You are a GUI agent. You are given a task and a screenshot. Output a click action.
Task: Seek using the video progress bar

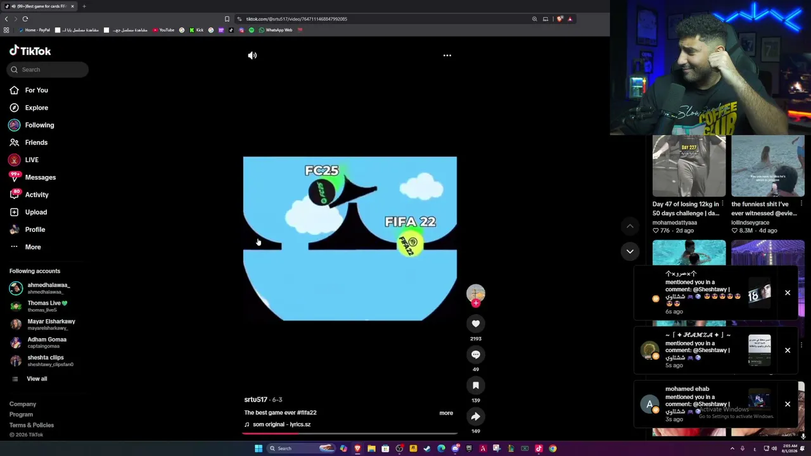pos(350,434)
